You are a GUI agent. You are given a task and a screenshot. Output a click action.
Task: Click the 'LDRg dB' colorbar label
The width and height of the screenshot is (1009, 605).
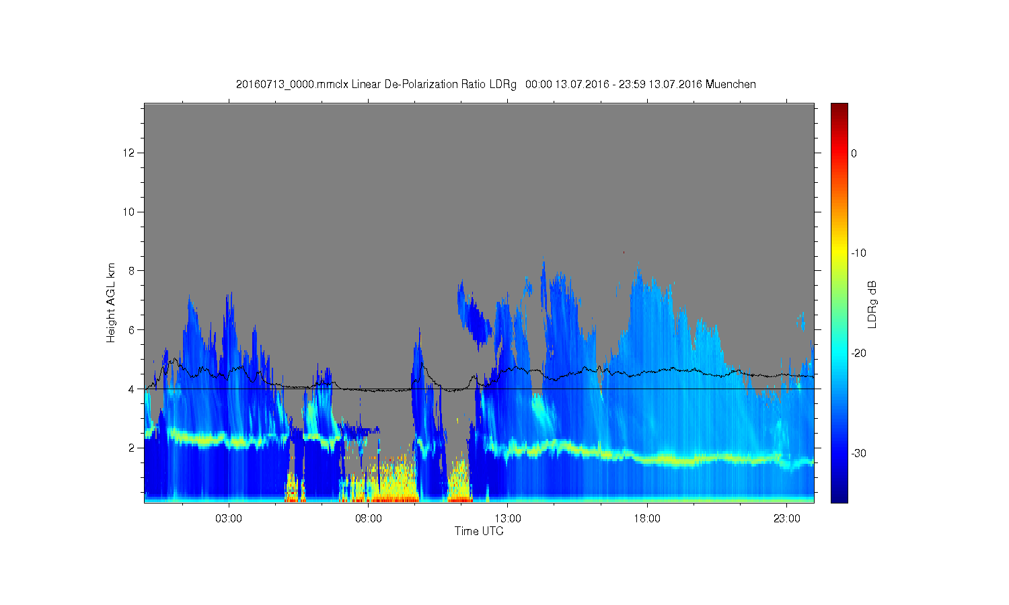[x=872, y=304]
